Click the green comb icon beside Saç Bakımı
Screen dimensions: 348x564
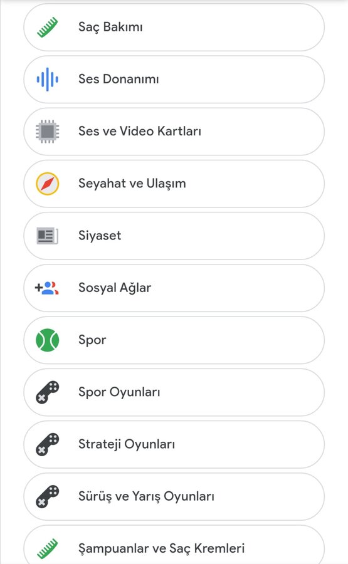point(48,28)
